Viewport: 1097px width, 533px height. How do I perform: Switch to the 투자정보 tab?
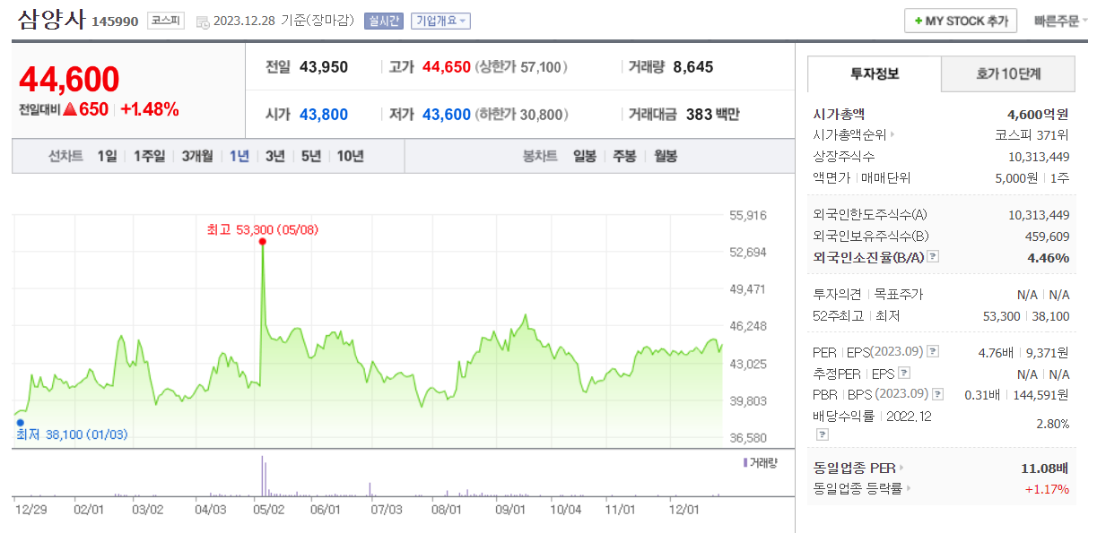point(875,73)
